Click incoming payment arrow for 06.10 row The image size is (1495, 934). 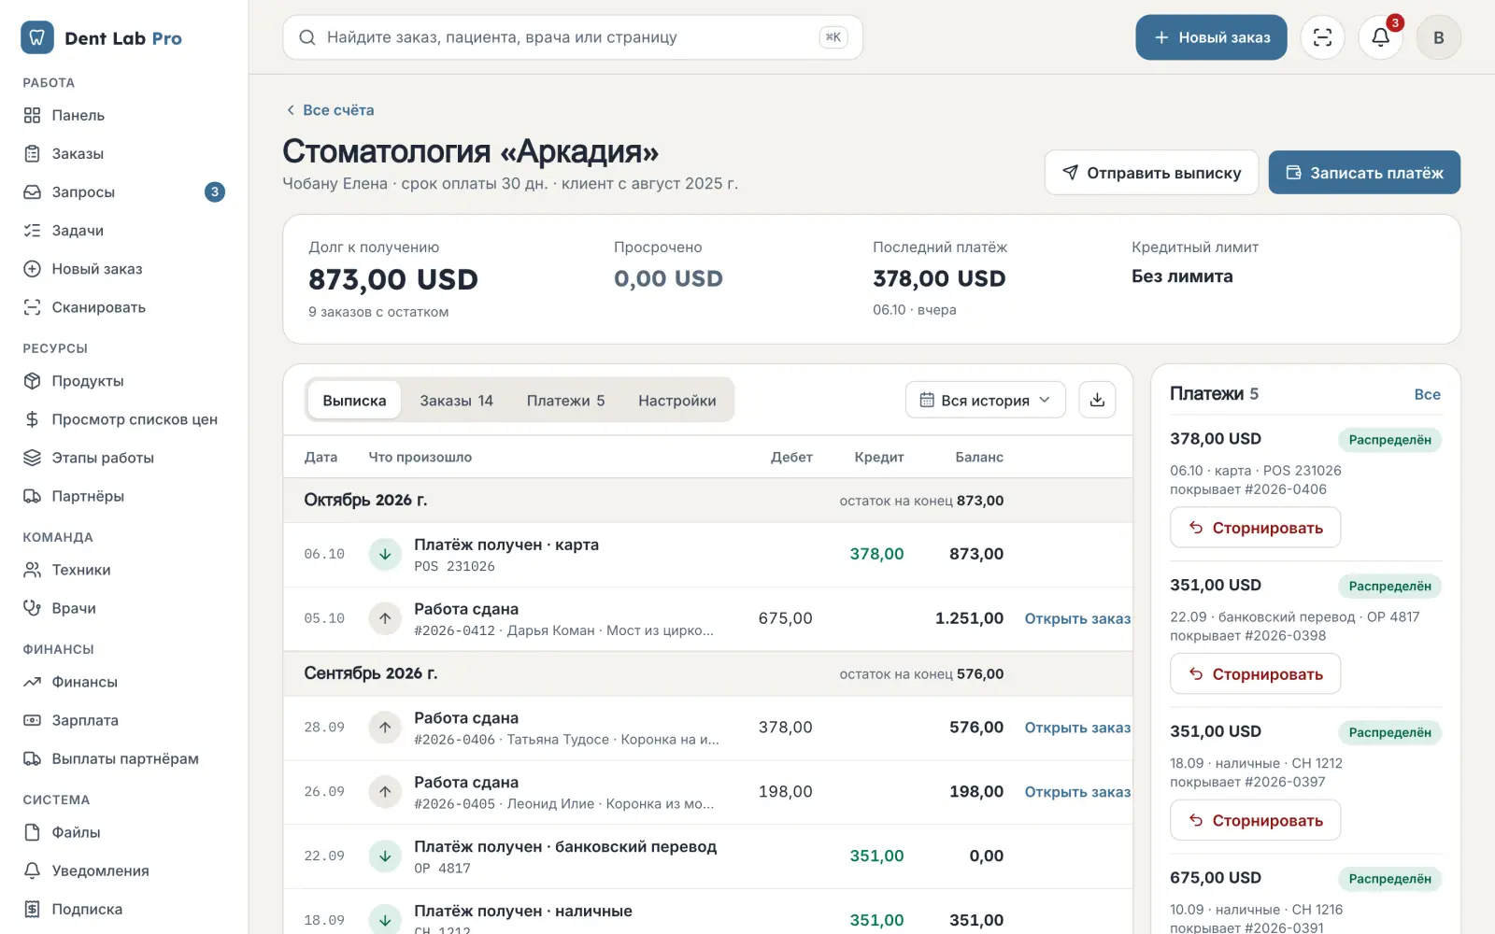click(x=385, y=554)
